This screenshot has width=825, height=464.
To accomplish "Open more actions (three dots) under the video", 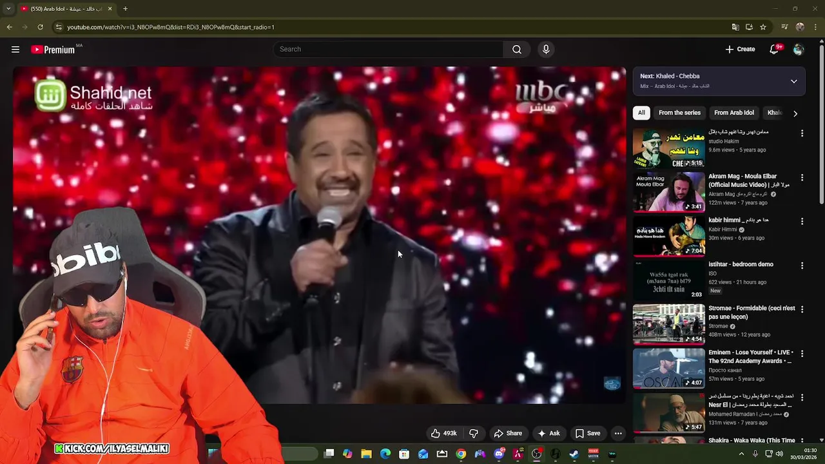I will tap(618, 433).
